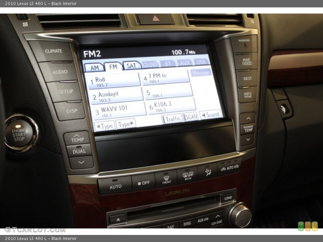Push the fan OFF button

(x=144, y=183)
